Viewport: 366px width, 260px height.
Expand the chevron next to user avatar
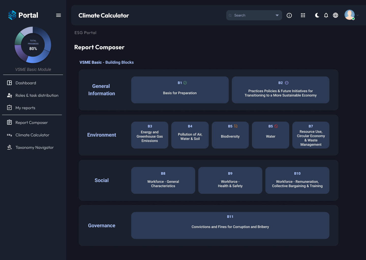(x=358, y=15)
